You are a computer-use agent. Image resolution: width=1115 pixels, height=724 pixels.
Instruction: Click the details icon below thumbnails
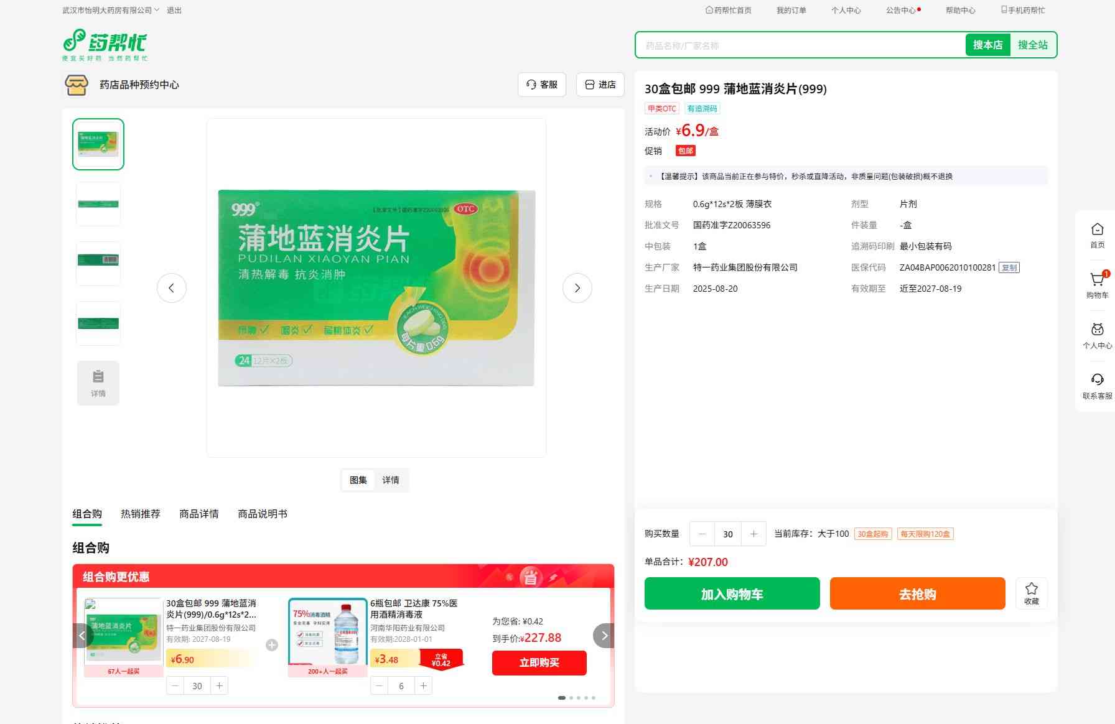[98, 383]
